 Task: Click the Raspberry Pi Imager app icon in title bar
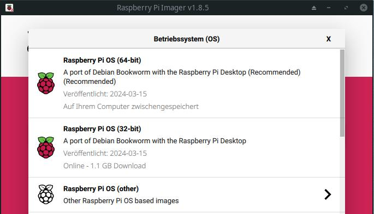click(x=9, y=8)
